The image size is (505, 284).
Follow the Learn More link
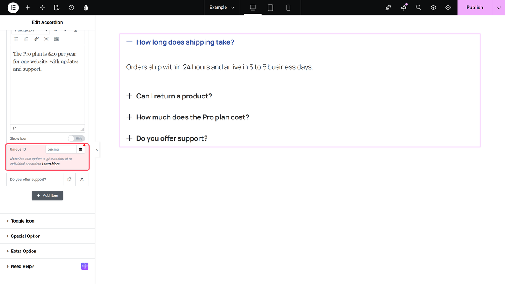[x=50, y=164]
